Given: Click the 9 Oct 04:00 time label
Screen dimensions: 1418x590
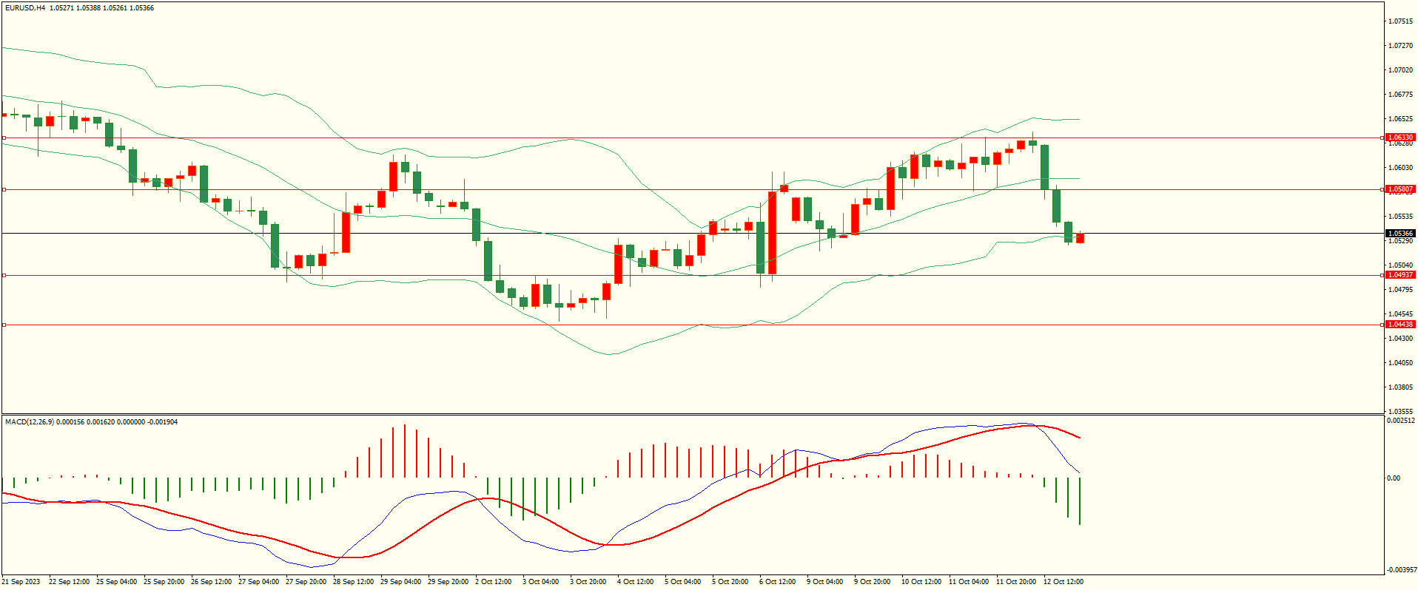Looking at the screenshot, I should (825, 582).
